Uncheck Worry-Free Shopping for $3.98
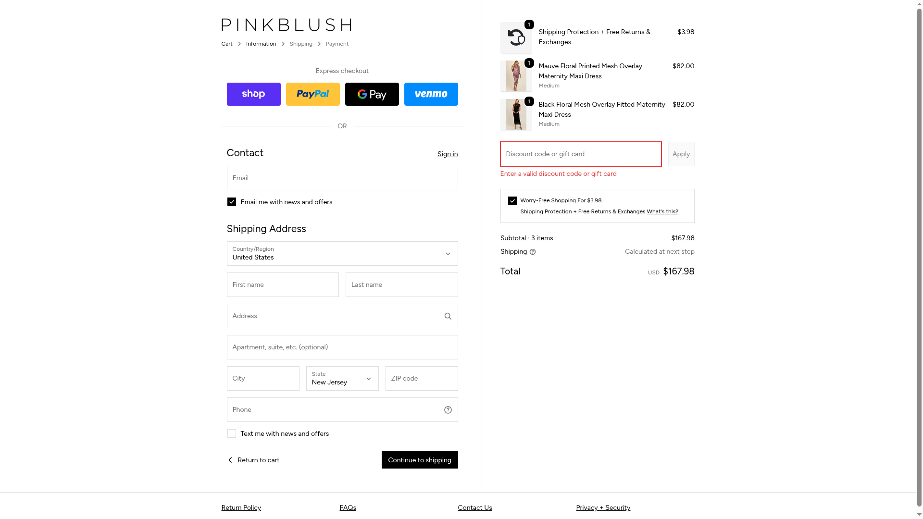Screen dimensions: 923x519 click(512, 201)
